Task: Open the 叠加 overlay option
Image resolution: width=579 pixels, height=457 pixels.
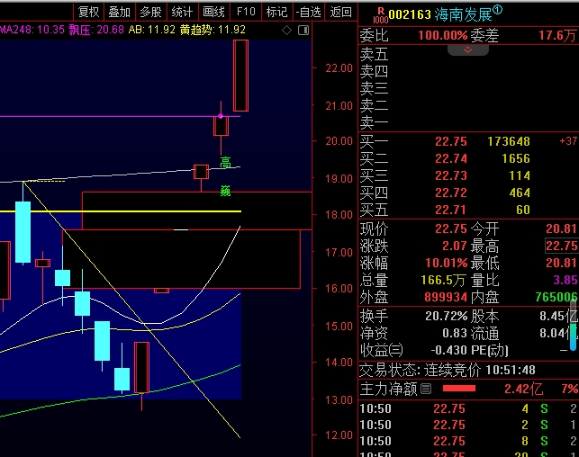Action: tap(119, 12)
